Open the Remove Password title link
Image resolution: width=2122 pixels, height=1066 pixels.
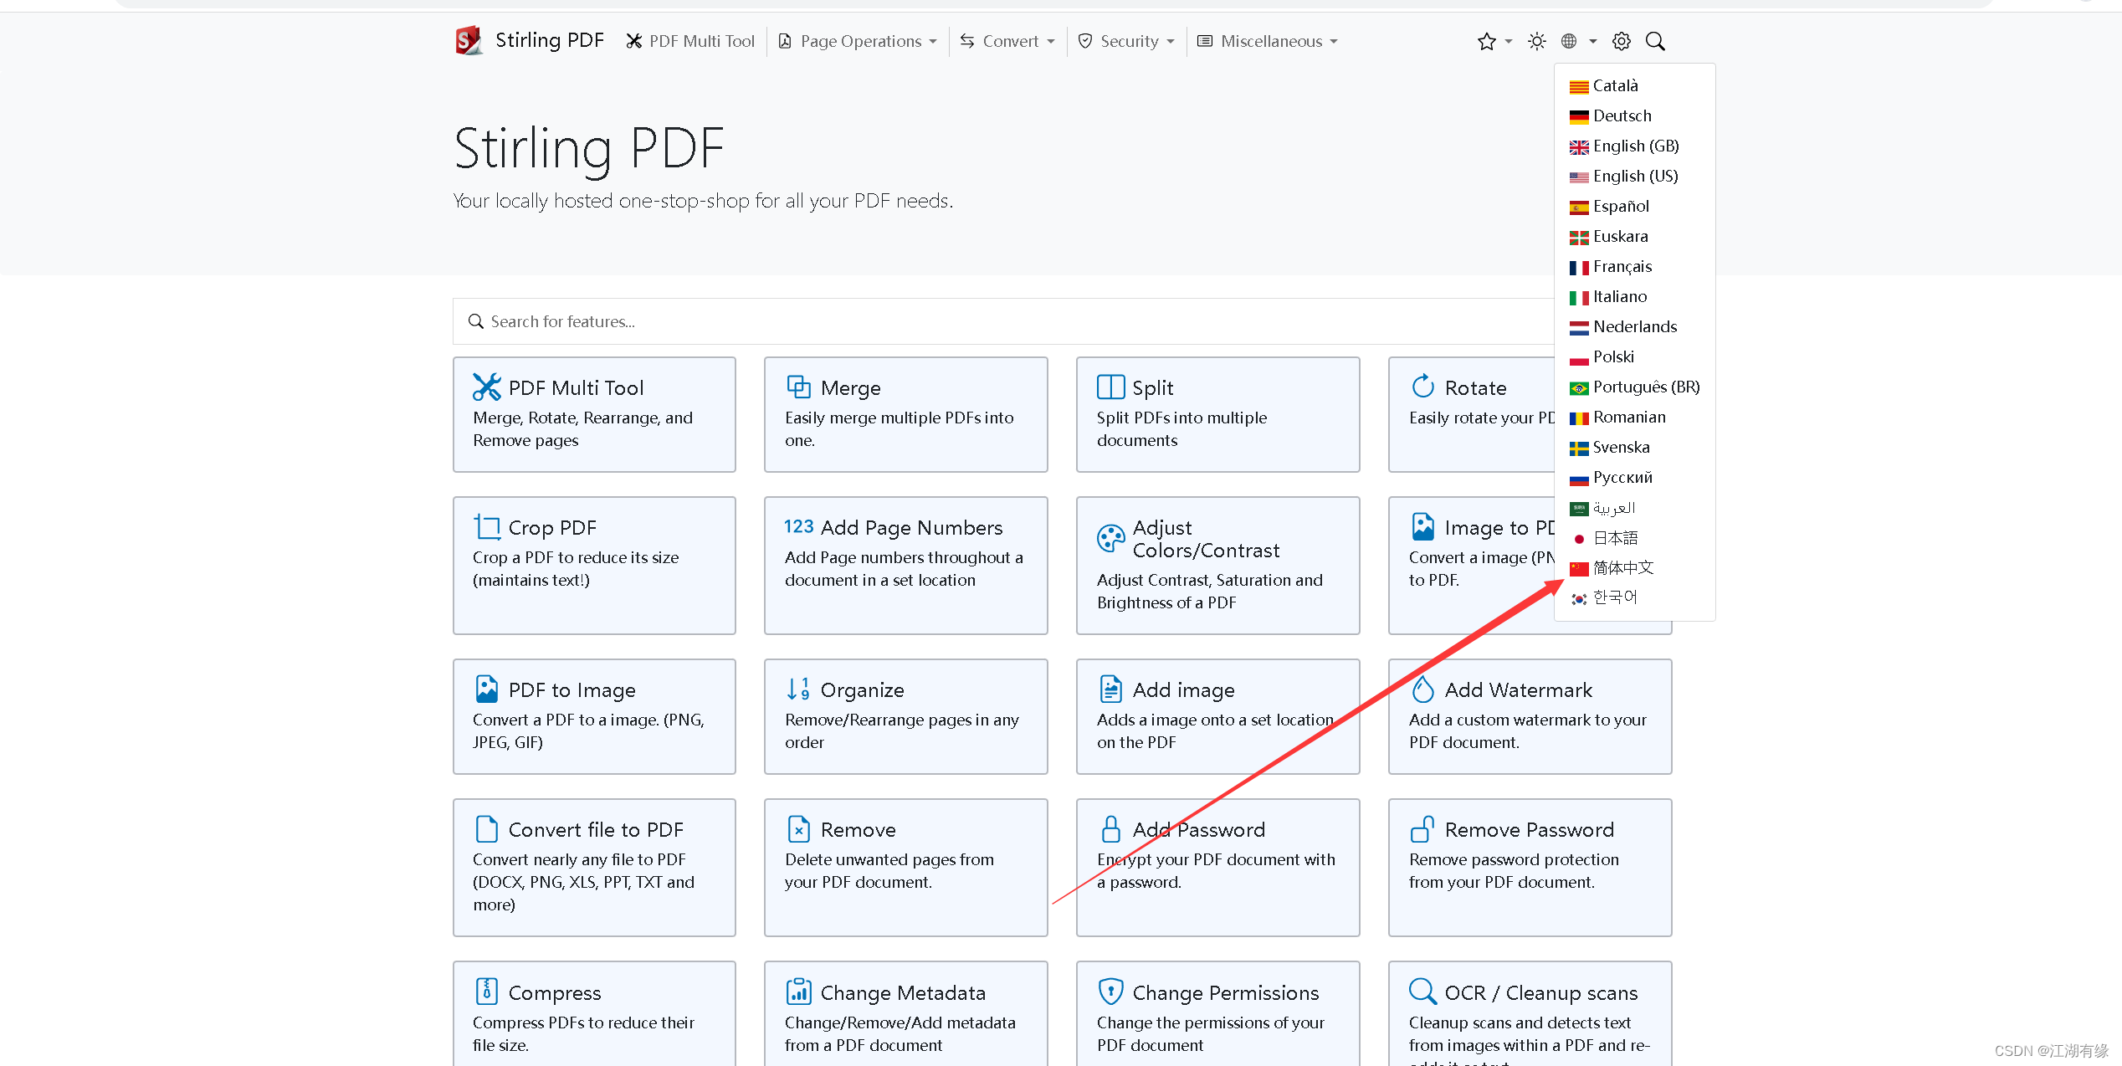coord(1530,829)
